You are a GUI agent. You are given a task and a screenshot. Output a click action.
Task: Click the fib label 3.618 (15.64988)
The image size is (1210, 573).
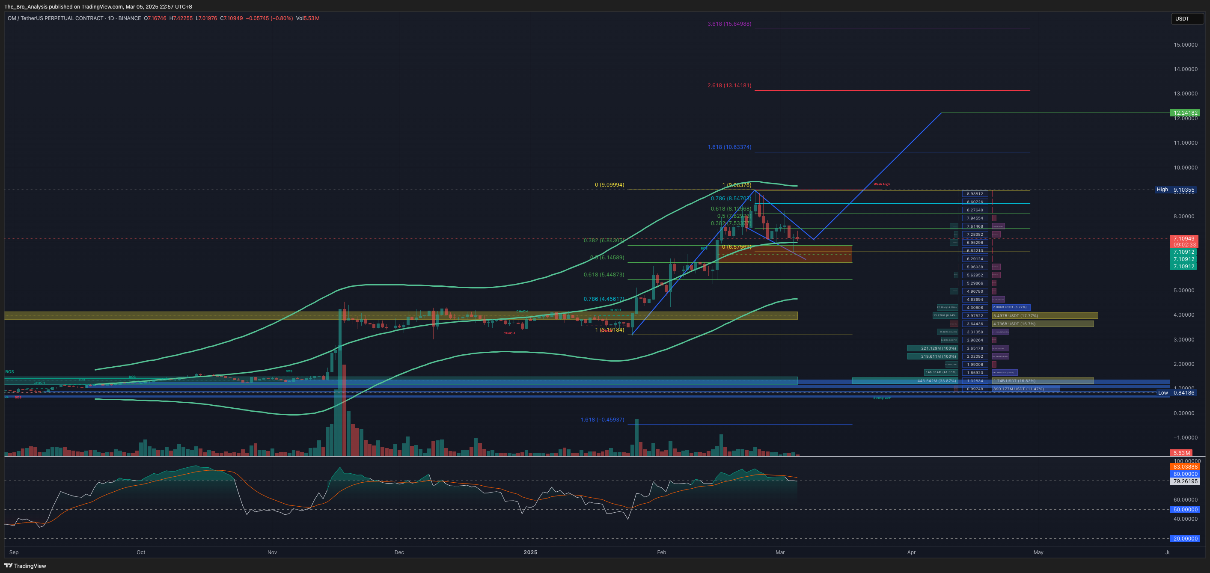coord(729,24)
